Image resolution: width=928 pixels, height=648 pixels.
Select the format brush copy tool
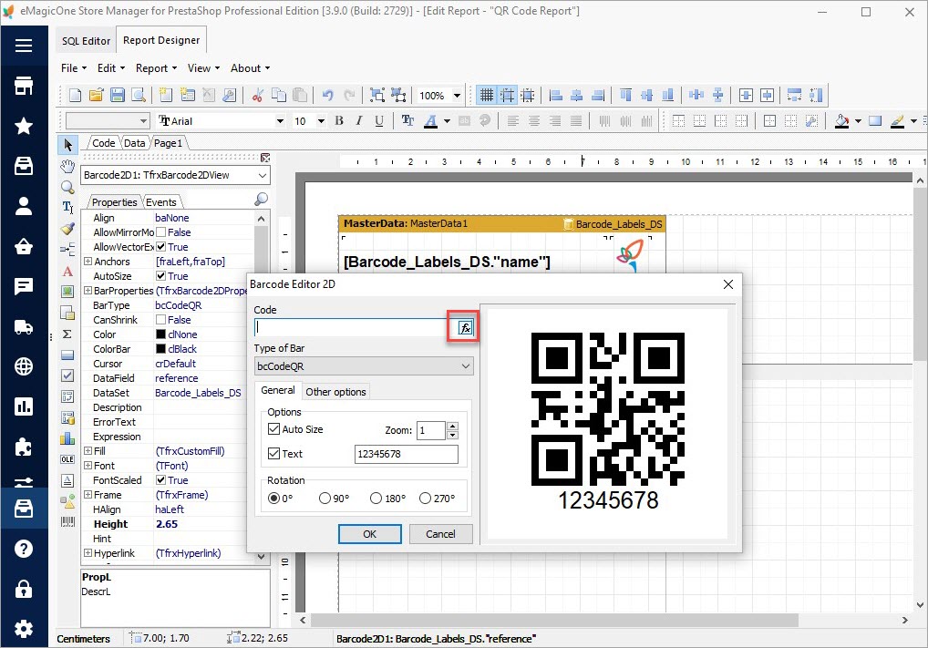pyautogui.click(x=67, y=229)
